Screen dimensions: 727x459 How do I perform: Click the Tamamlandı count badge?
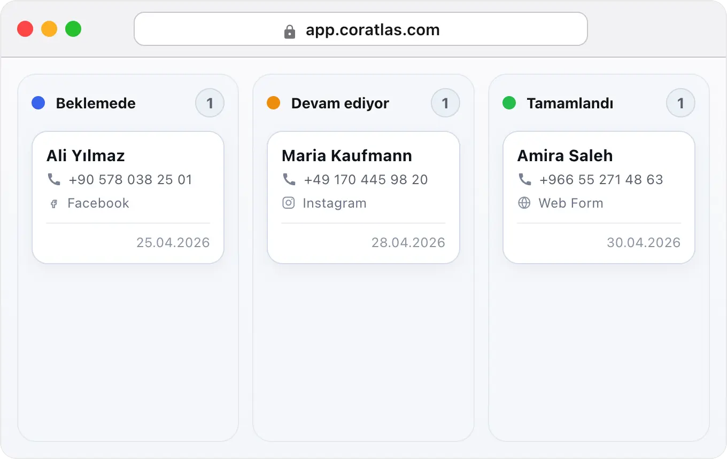[680, 103]
